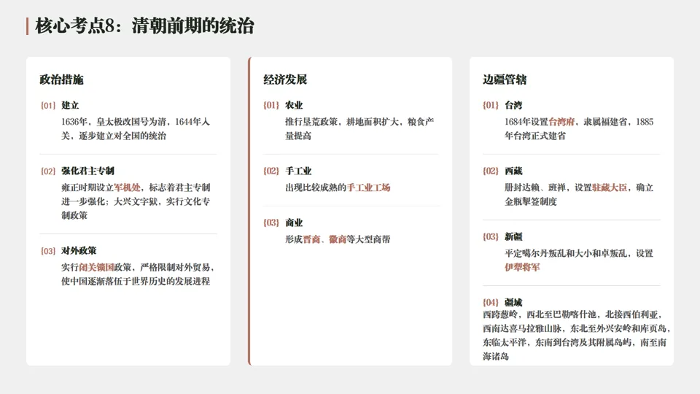Click the line 西南达喜马拉雅山脉
700x394 pixels.
coord(522,328)
